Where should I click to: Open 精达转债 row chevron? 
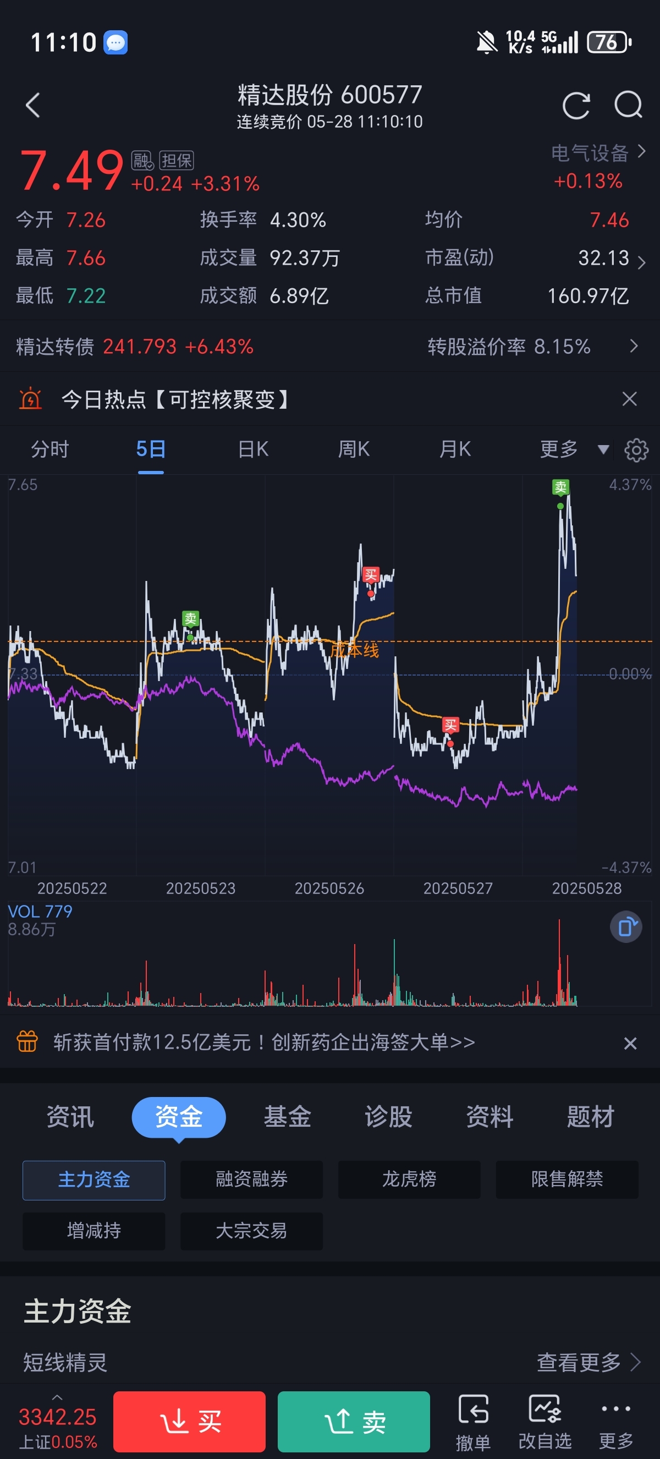point(634,346)
